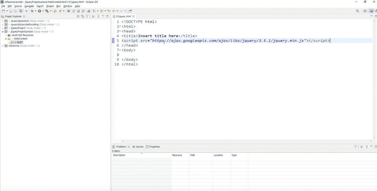Click the Back navigation arrow icon
Viewport: 377px width, 191px height.
[x=114, y=11]
